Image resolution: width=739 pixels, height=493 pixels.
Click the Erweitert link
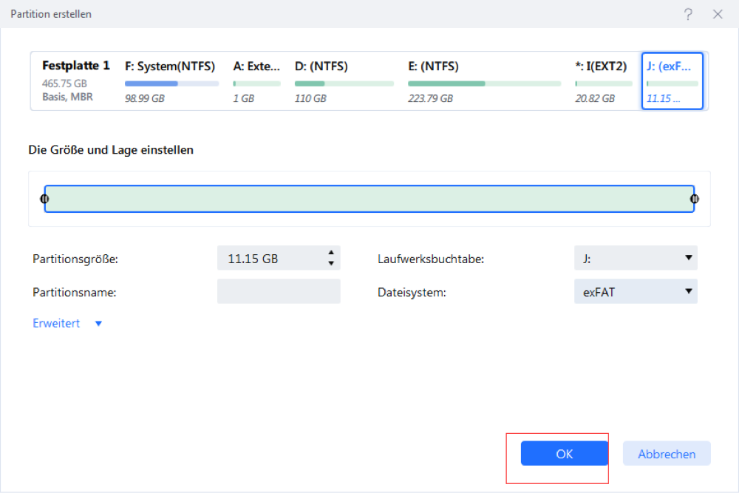point(56,323)
